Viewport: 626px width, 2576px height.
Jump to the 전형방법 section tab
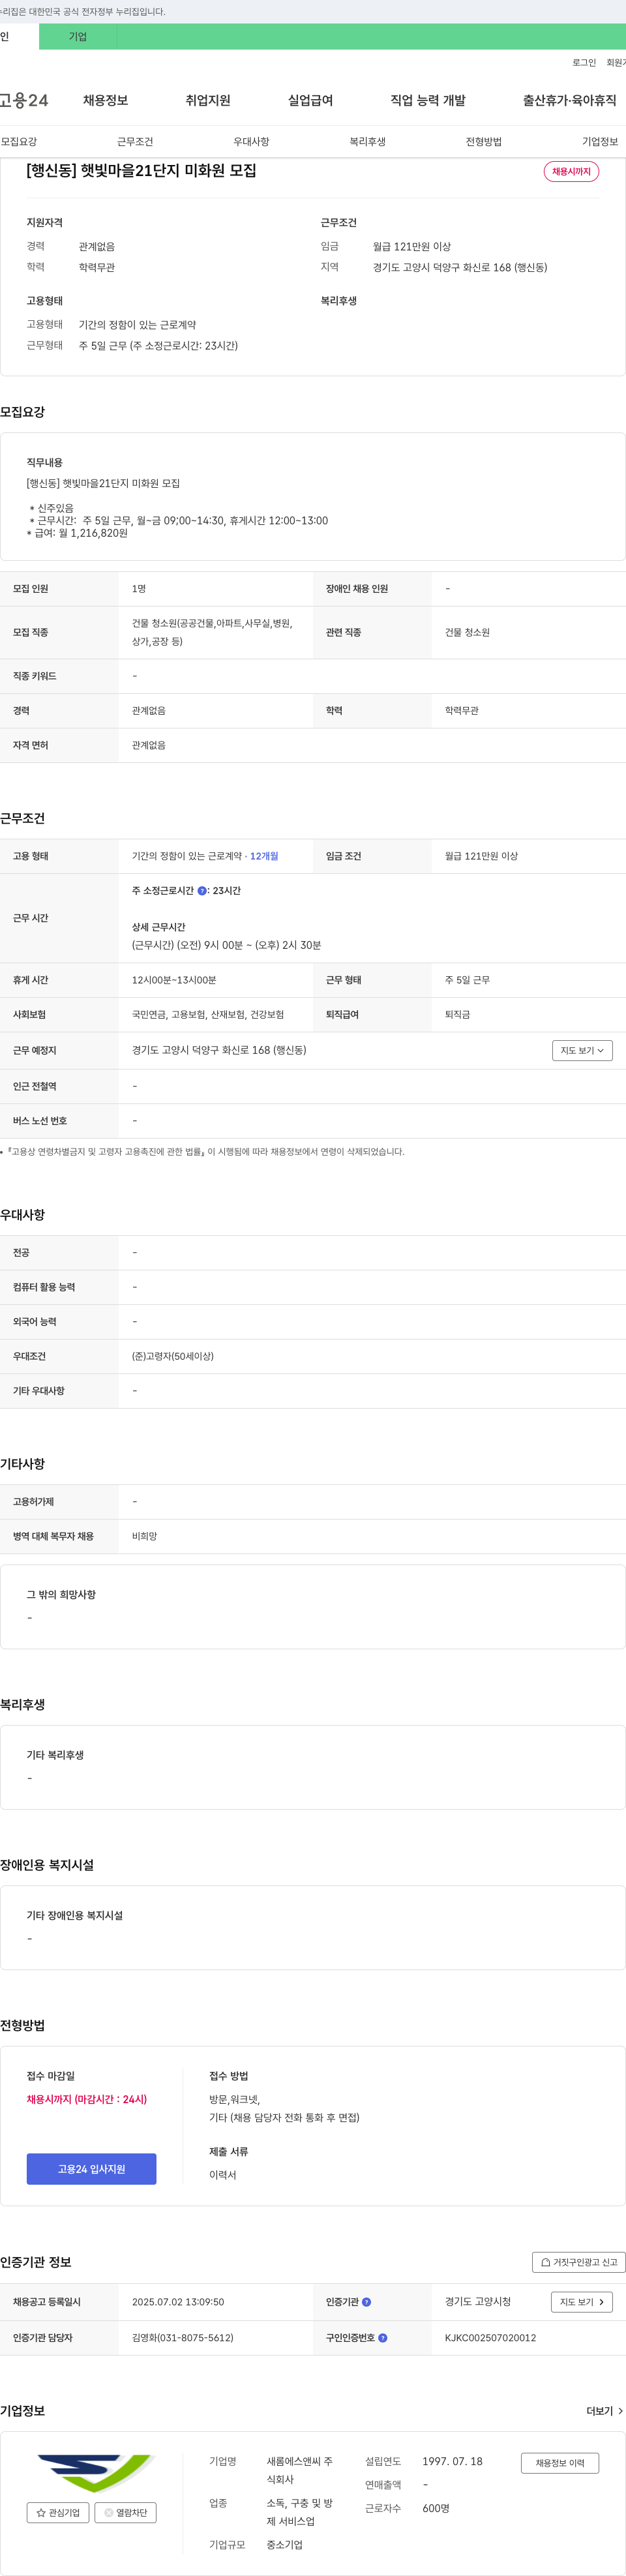(x=483, y=142)
